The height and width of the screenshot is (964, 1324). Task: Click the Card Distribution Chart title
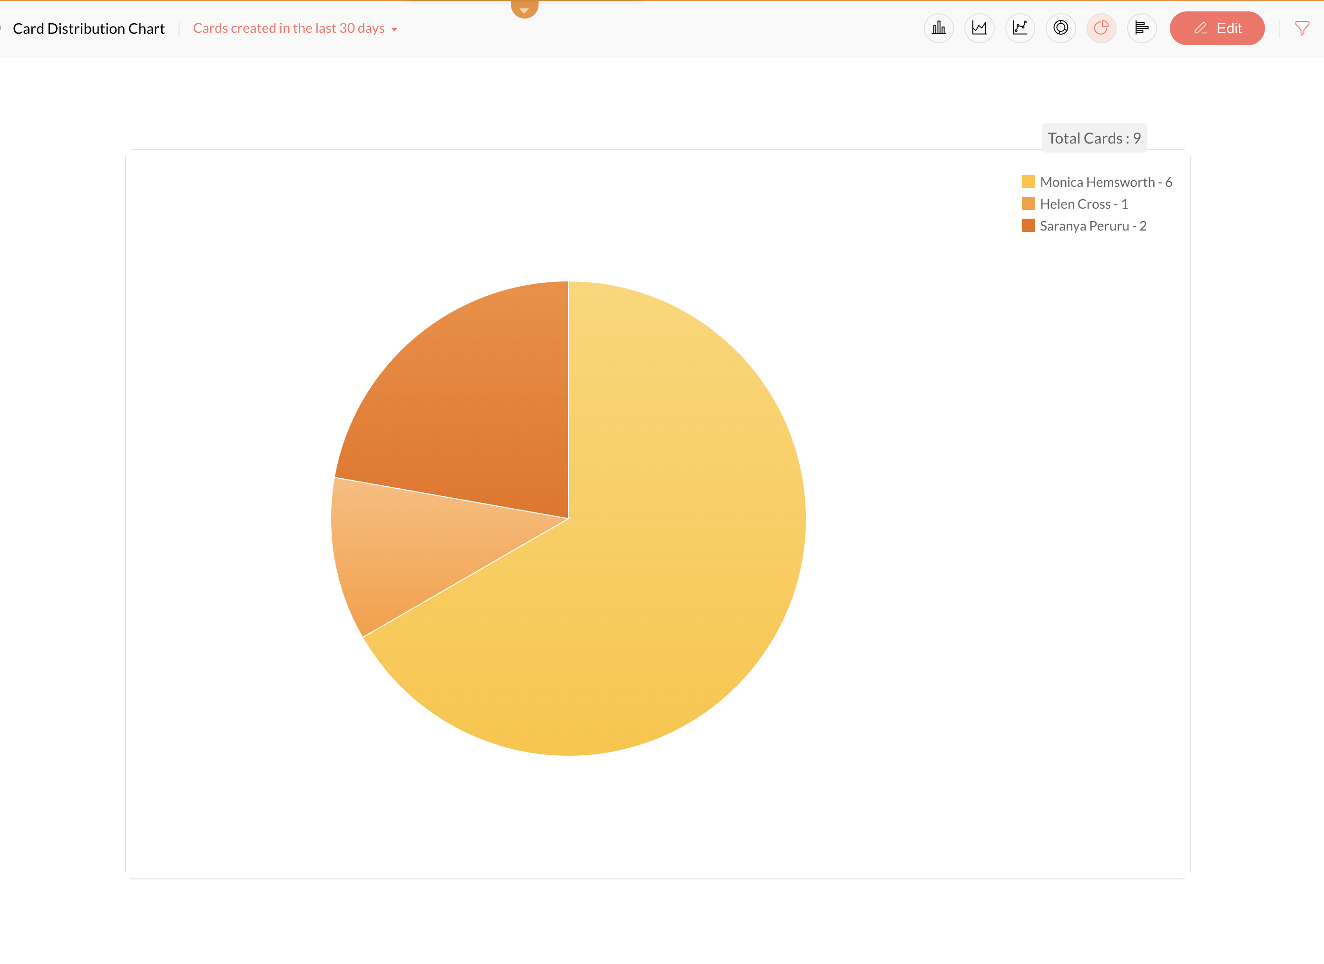tap(89, 28)
